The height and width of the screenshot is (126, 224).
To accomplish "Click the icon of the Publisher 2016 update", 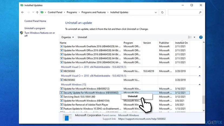I will click(62, 62).
